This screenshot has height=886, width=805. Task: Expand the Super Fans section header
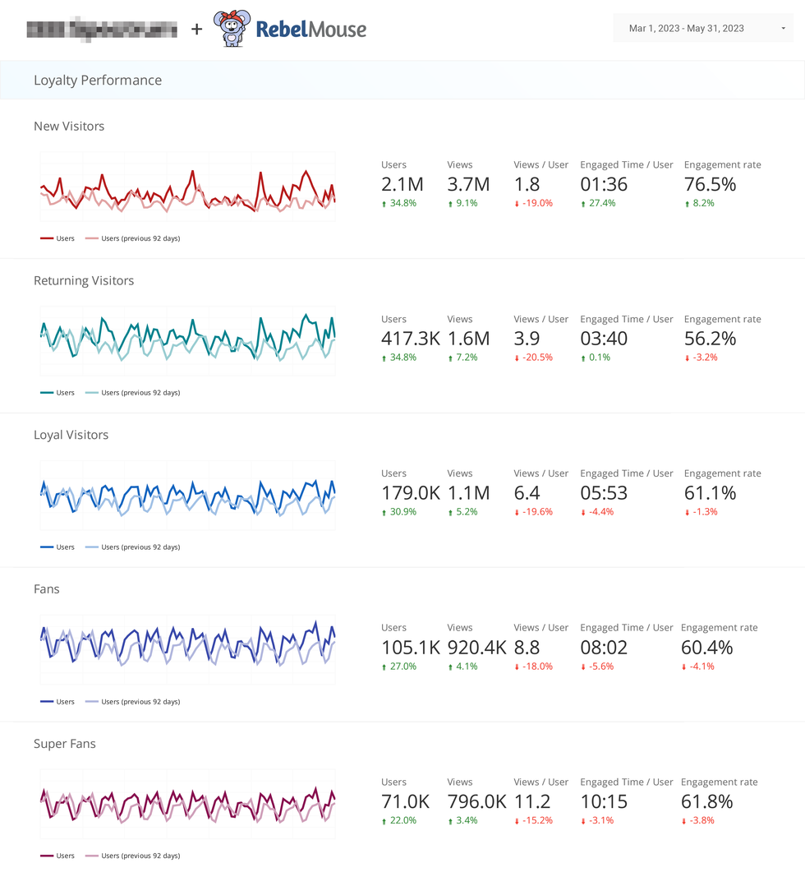65,743
